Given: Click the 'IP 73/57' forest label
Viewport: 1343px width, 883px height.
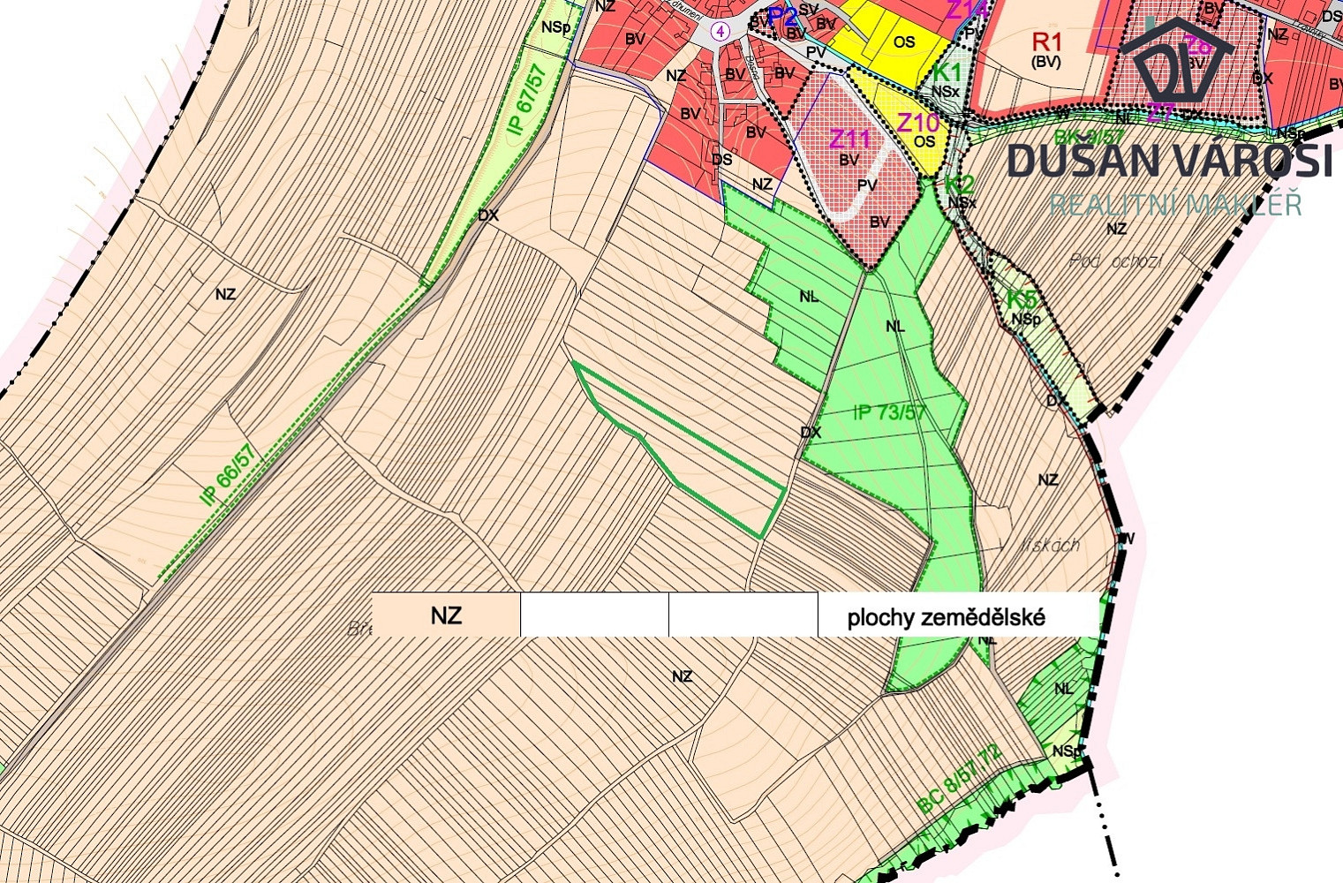Looking at the screenshot, I should (x=890, y=411).
